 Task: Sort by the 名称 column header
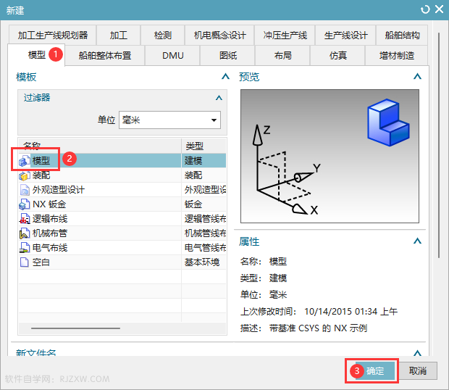pos(100,146)
